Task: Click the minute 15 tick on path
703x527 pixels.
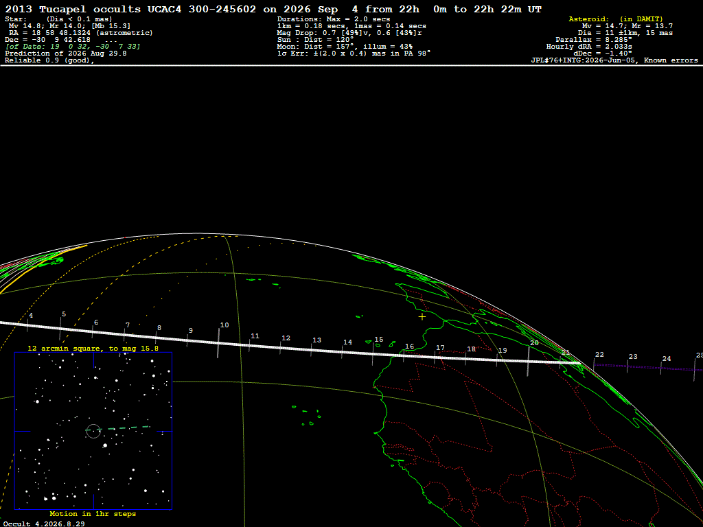Action: point(373,354)
